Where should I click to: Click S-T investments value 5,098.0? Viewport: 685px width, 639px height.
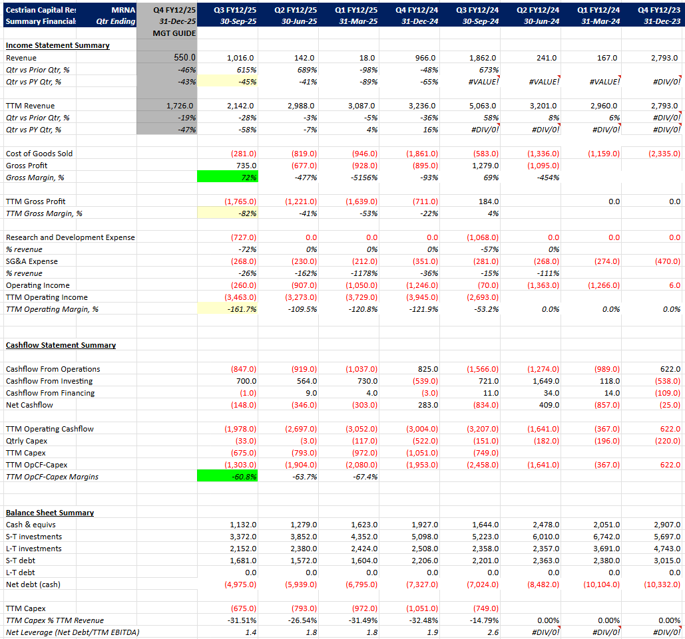[425, 537]
